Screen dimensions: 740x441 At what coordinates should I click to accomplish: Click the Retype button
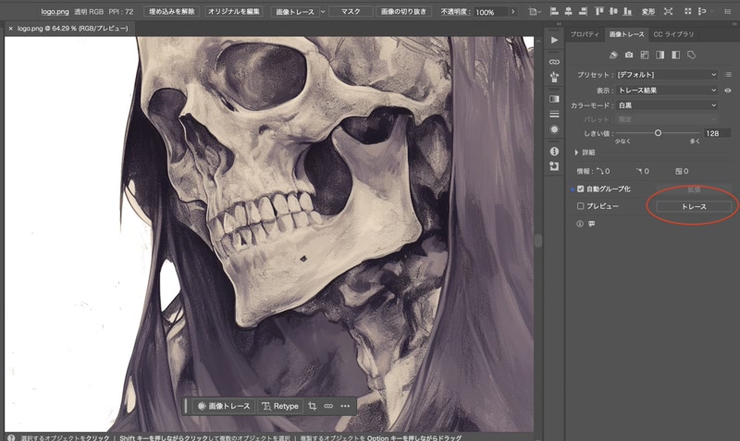click(280, 406)
